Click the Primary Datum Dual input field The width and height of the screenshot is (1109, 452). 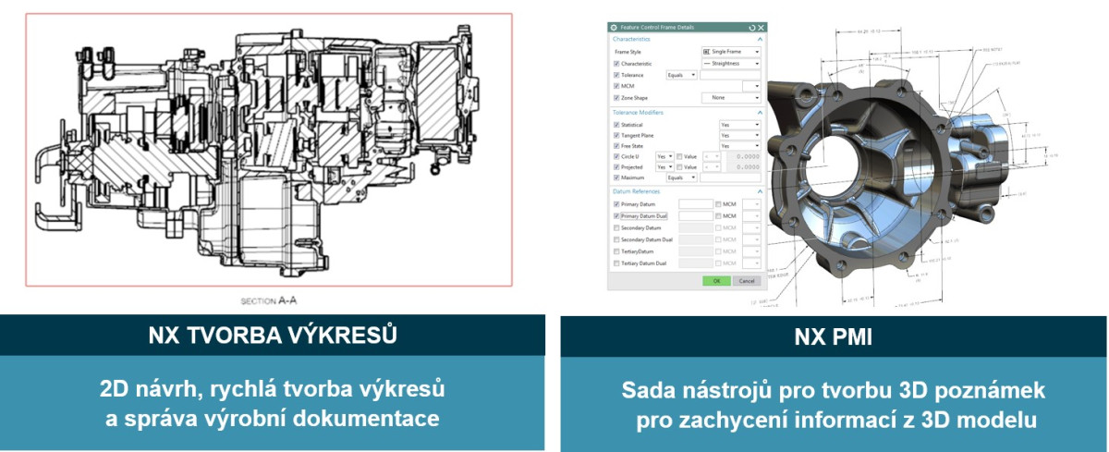coord(696,216)
